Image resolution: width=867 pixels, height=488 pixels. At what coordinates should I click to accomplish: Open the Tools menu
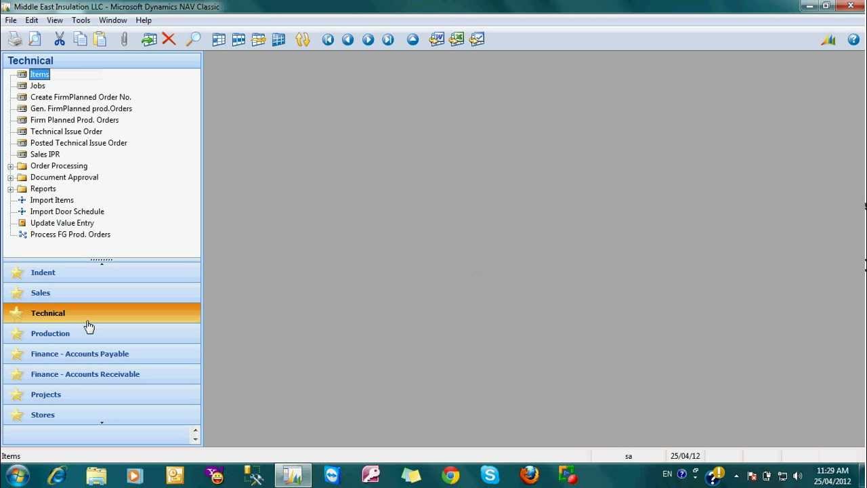tap(81, 20)
